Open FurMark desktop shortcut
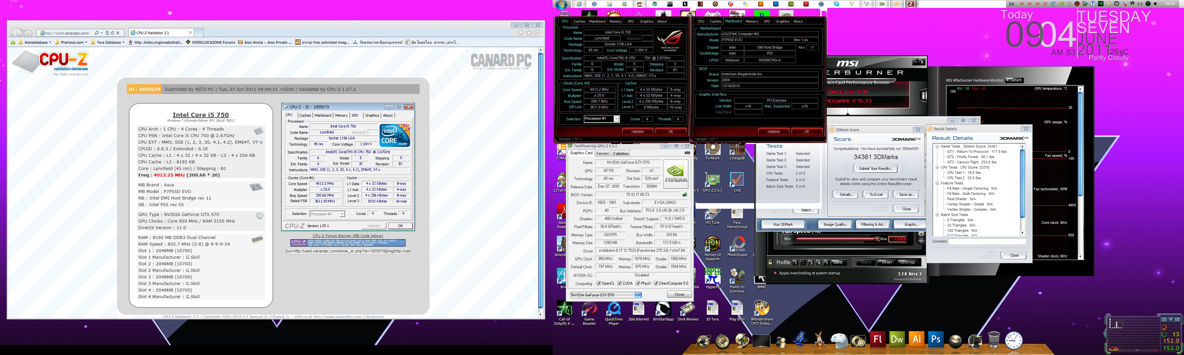The image size is (1184, 355). 712,151
